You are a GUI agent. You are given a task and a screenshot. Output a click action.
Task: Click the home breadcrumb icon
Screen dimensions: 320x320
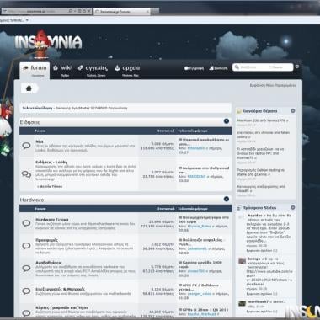point(29,88)
